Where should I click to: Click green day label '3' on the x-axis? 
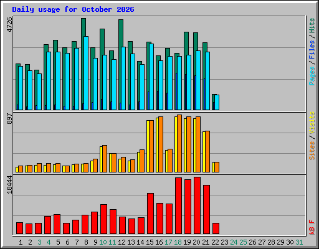[x=39, y=242]
